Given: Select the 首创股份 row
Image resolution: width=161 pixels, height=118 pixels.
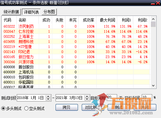Looking at the screenshot, I should click(x=75, y=67).
